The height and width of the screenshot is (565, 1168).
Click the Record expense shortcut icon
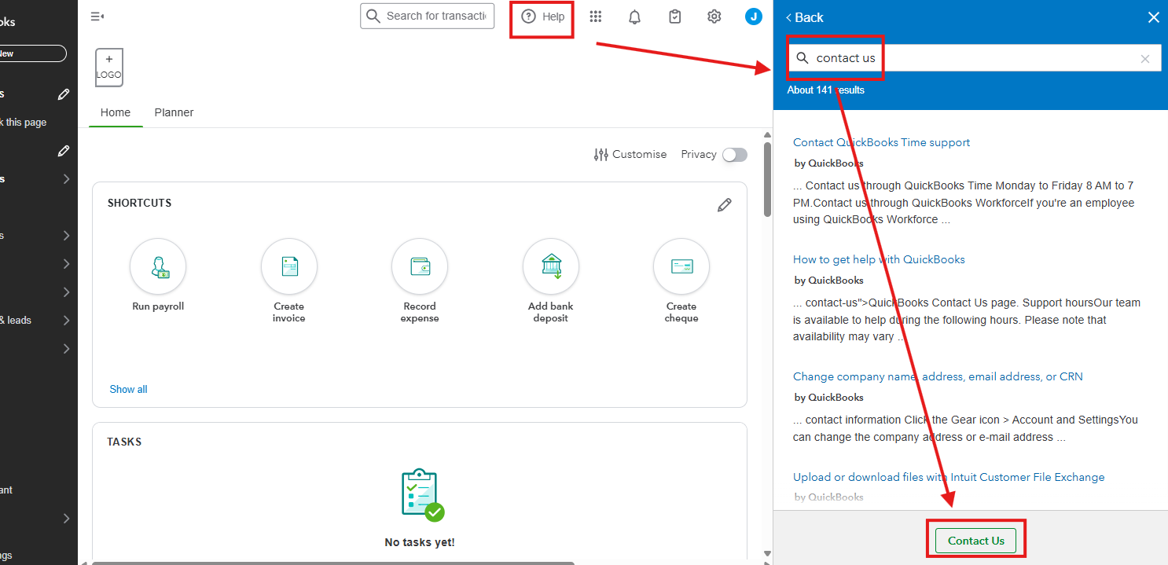[420, 267]
